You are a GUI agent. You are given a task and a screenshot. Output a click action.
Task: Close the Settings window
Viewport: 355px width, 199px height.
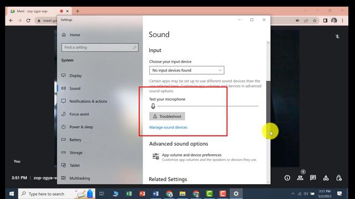pos(264,20)
